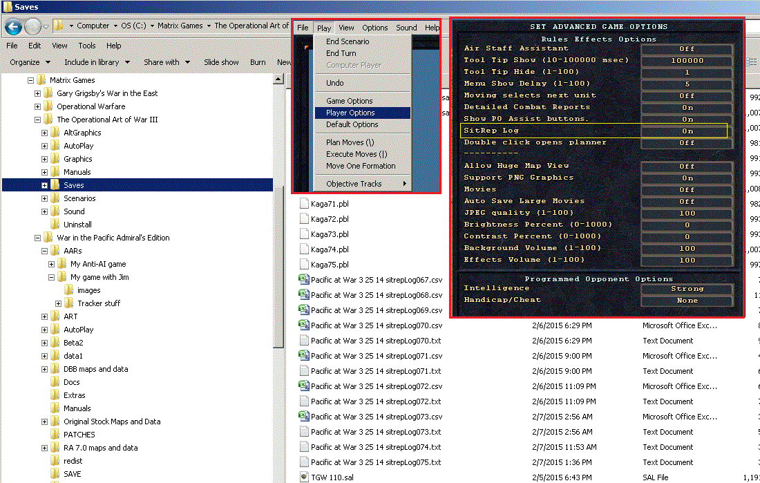The height and width of the screenshot is (483, 760).
Task: Click the Auto Save Large Movies value
Action: point(686,201)
